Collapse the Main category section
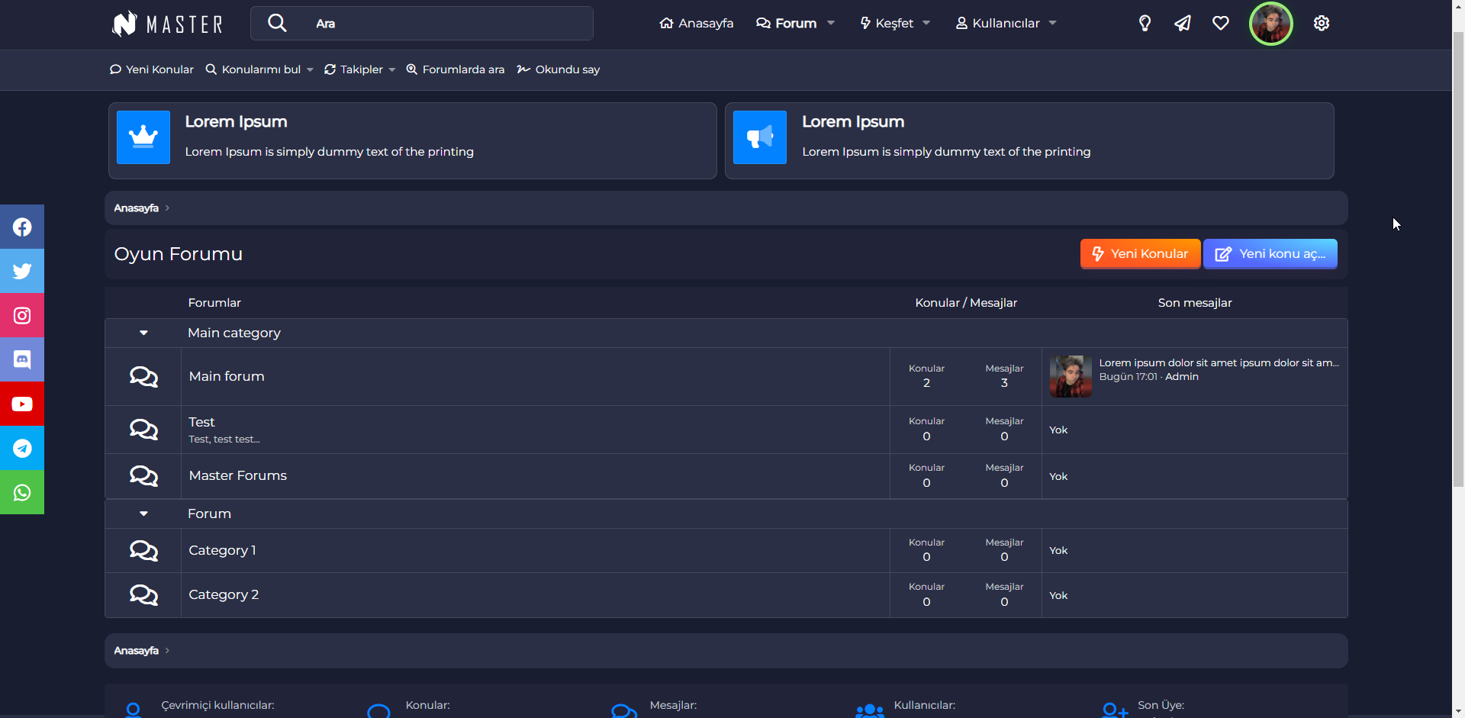The height and width of the screenshot is (718, 1465). pos(143,333)
